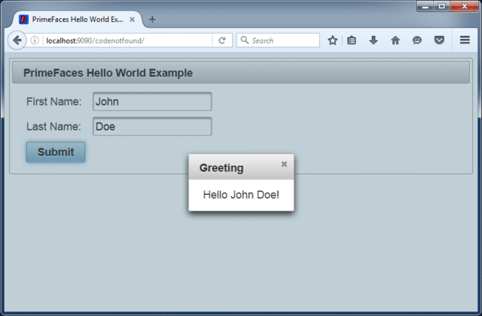
Task: Focus the First Name input field
Action: point(152,102)
